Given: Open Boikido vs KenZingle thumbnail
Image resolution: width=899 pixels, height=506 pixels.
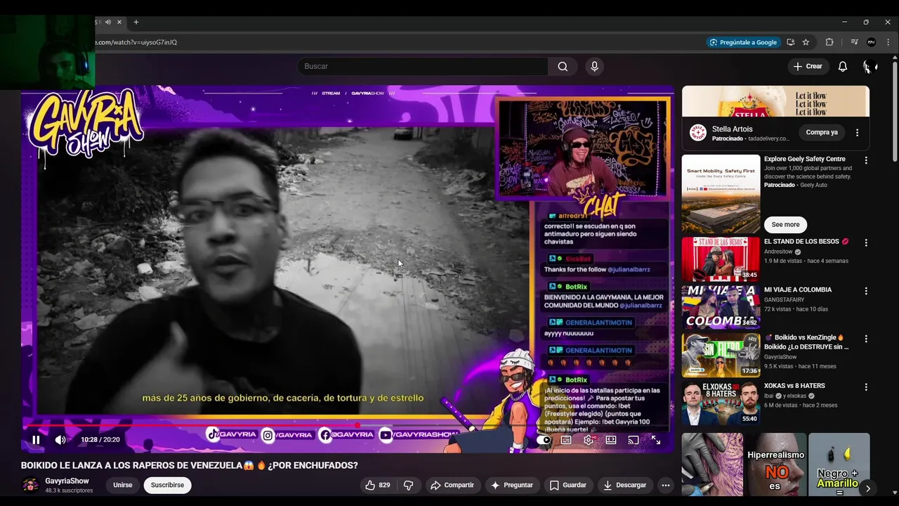Looking at the screenshot, I should [x=721, y=355].
